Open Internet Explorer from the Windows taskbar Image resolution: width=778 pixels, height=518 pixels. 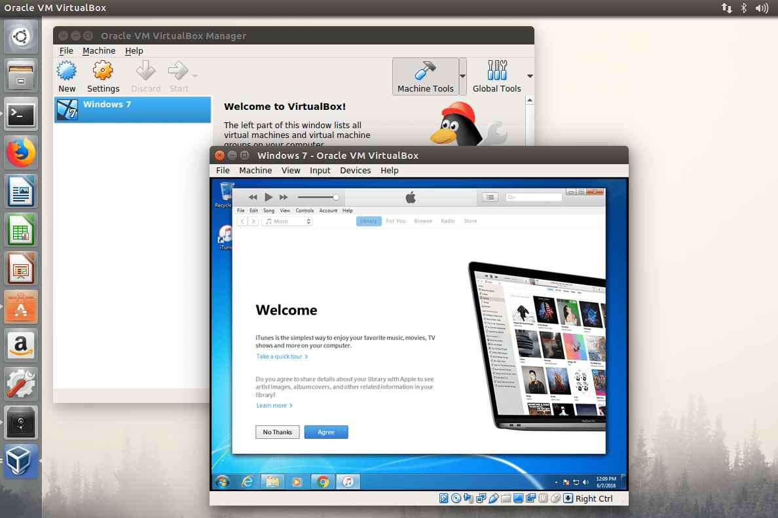[247, 482]
